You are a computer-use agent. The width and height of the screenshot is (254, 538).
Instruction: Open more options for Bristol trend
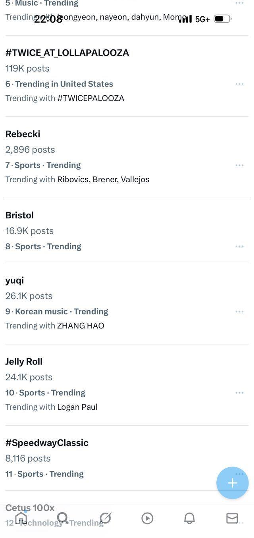tap(239, 247)
